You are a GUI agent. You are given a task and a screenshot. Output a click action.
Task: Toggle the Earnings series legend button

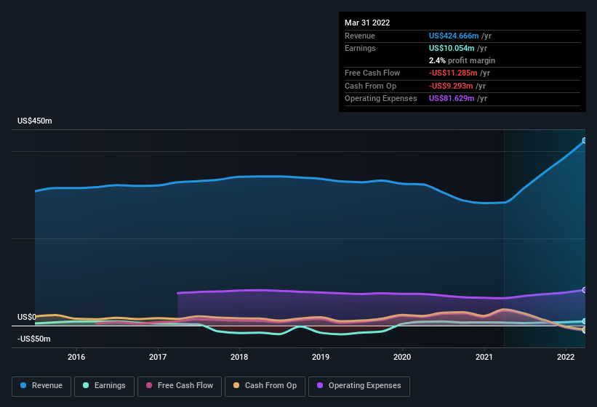click(104, 387)
